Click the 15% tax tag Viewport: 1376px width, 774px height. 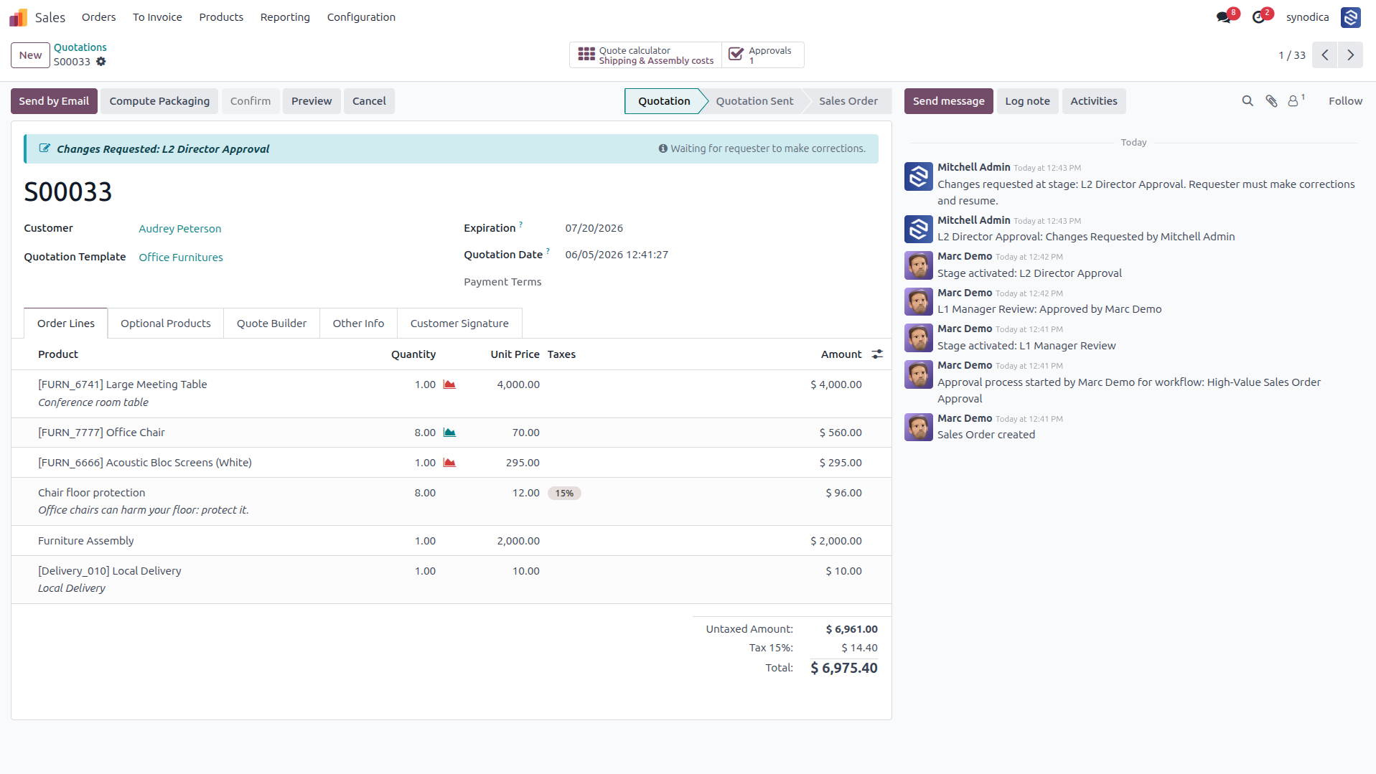[564, 494]
